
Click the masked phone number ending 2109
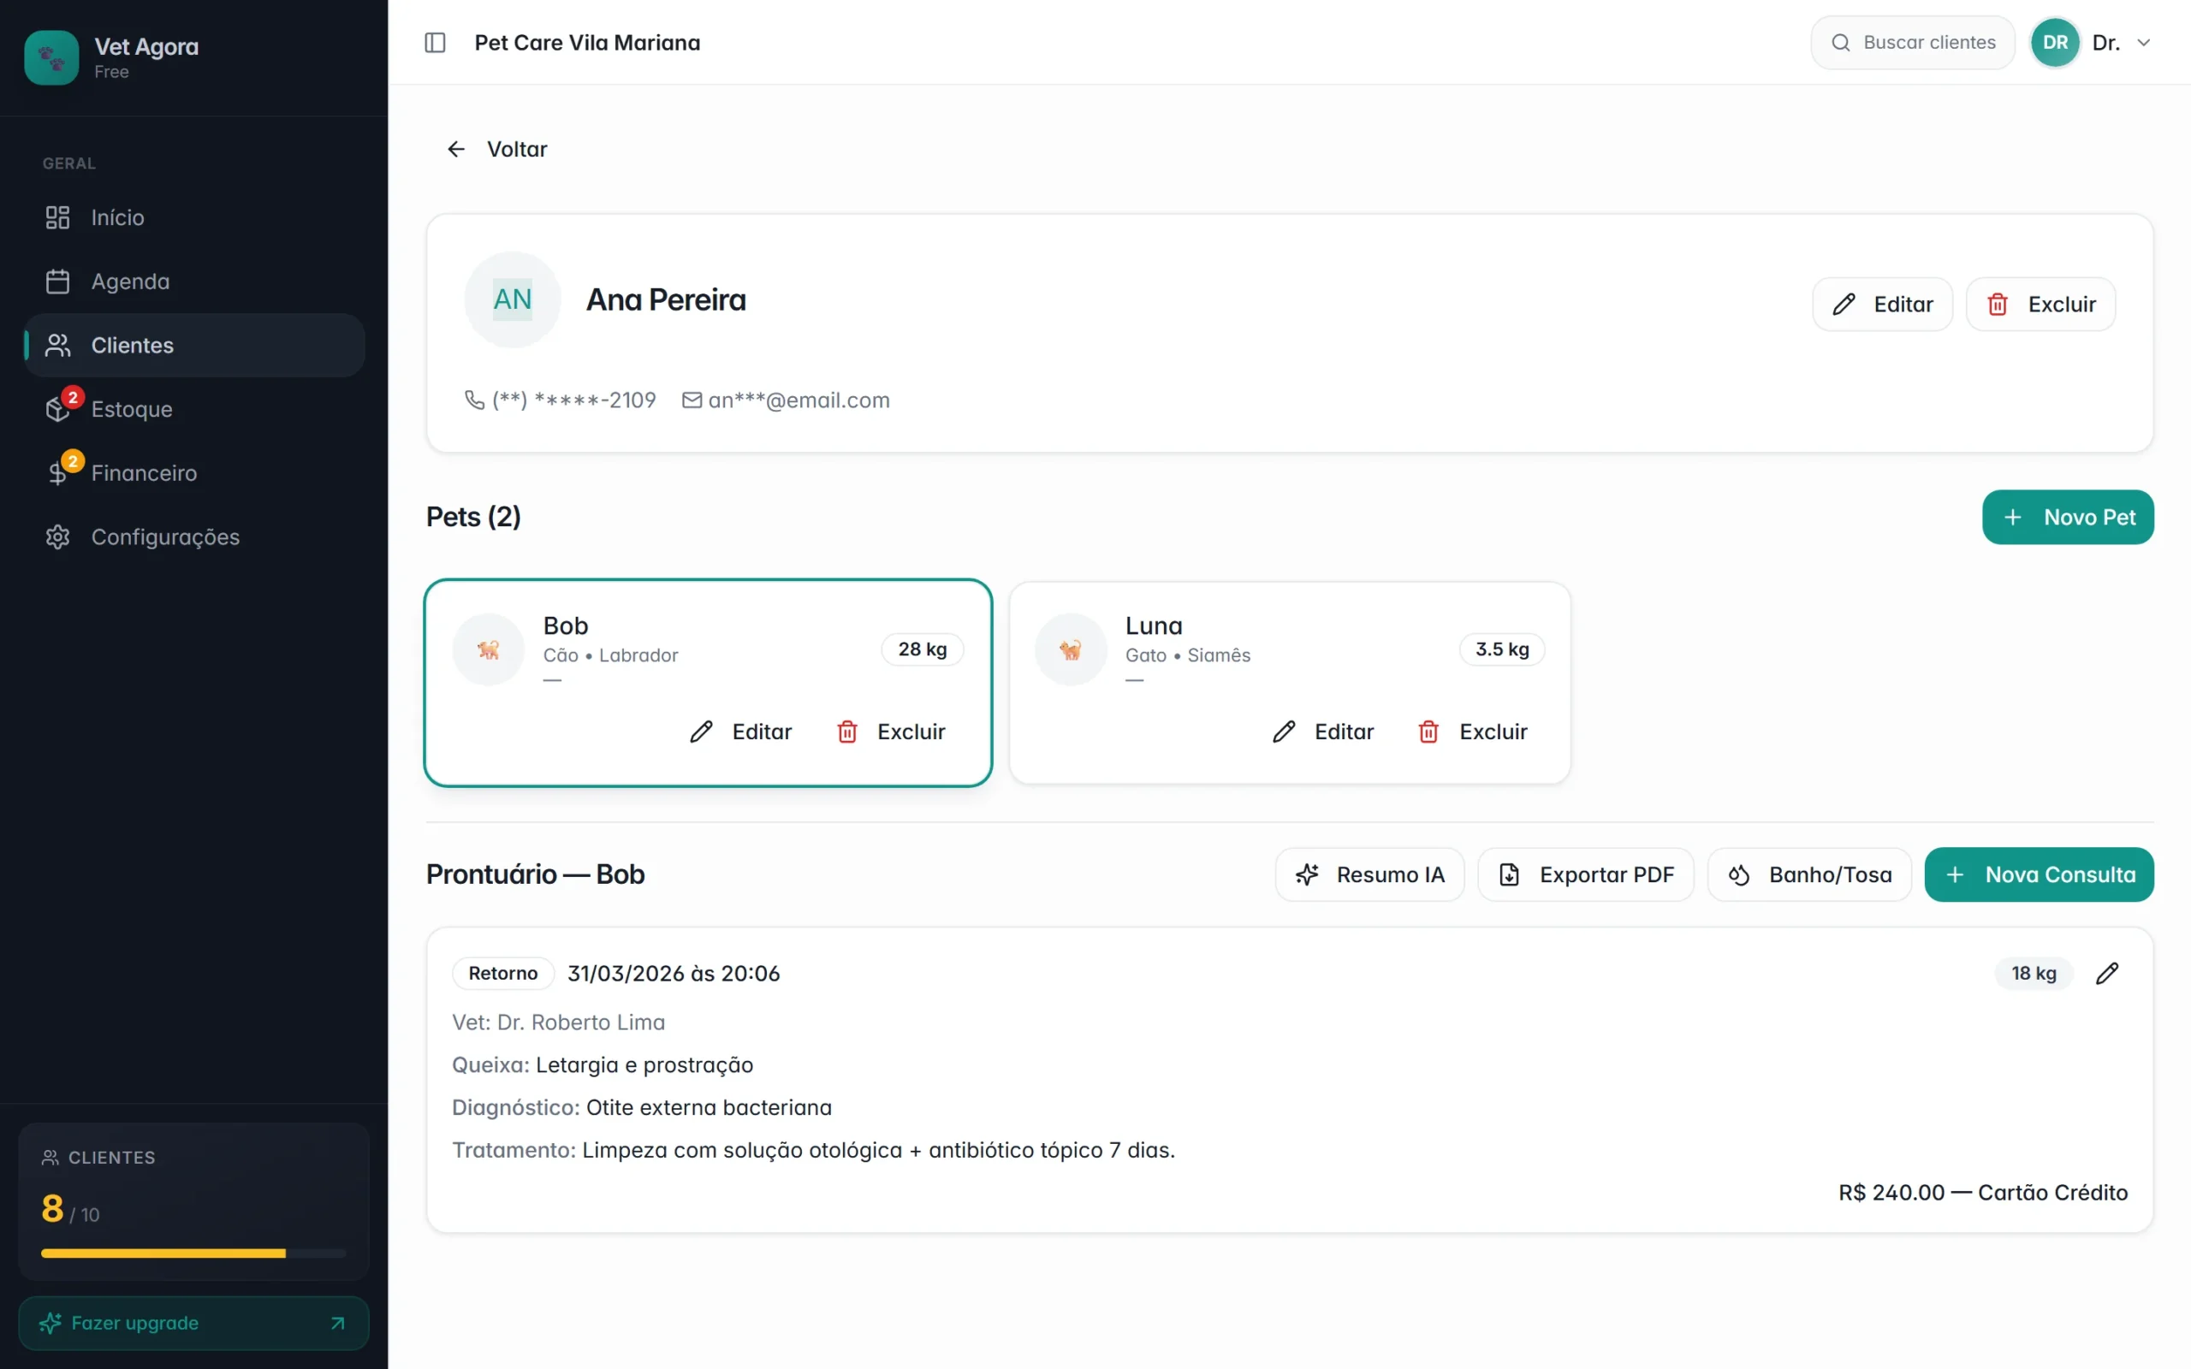click(574, 400)
